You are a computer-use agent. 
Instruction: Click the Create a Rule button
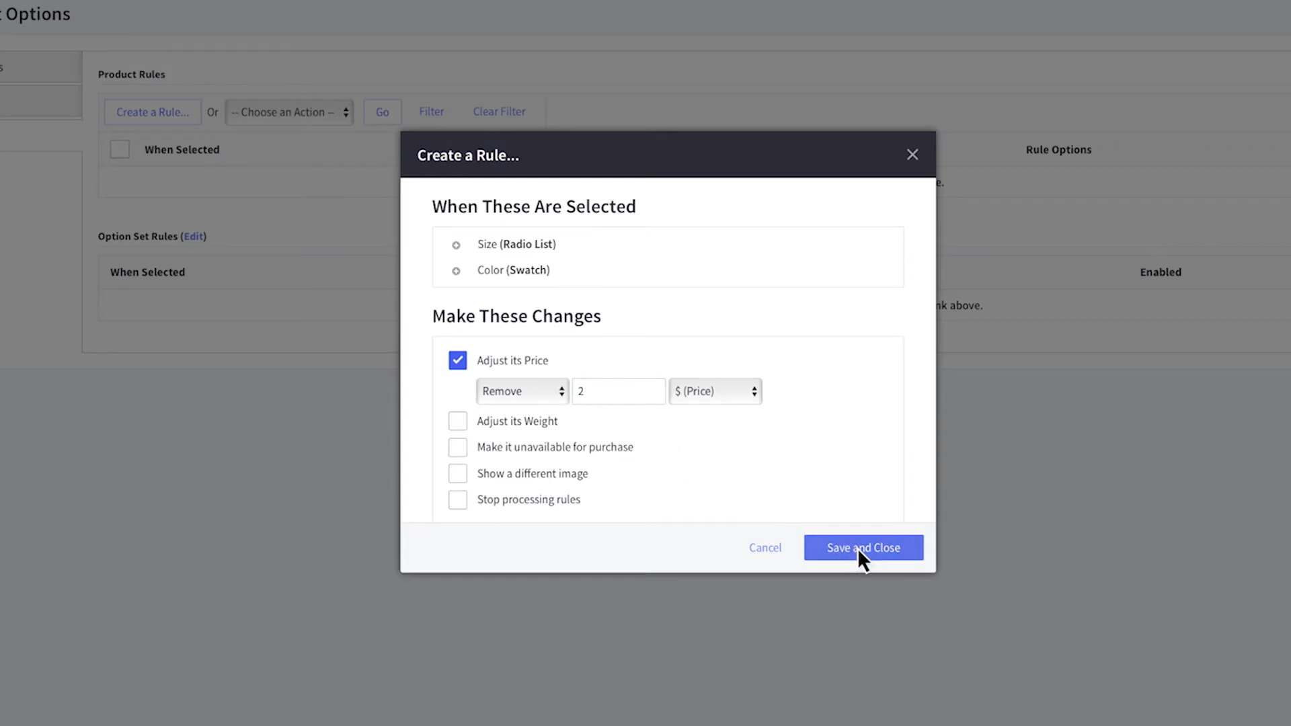pyautogui.click(x=152, y=112)
